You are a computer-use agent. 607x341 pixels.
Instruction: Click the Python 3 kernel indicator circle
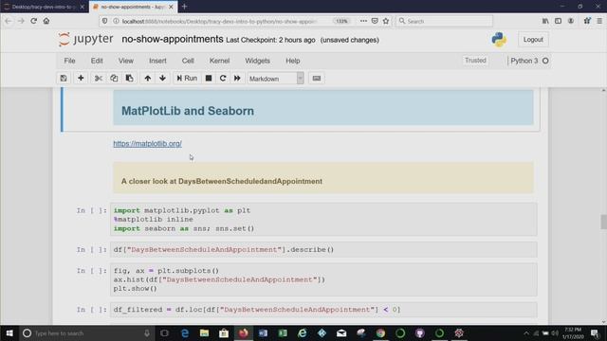[545, 61]
